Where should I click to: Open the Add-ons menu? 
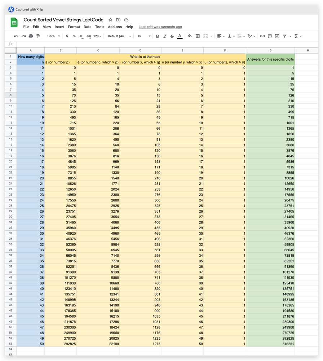115,27
